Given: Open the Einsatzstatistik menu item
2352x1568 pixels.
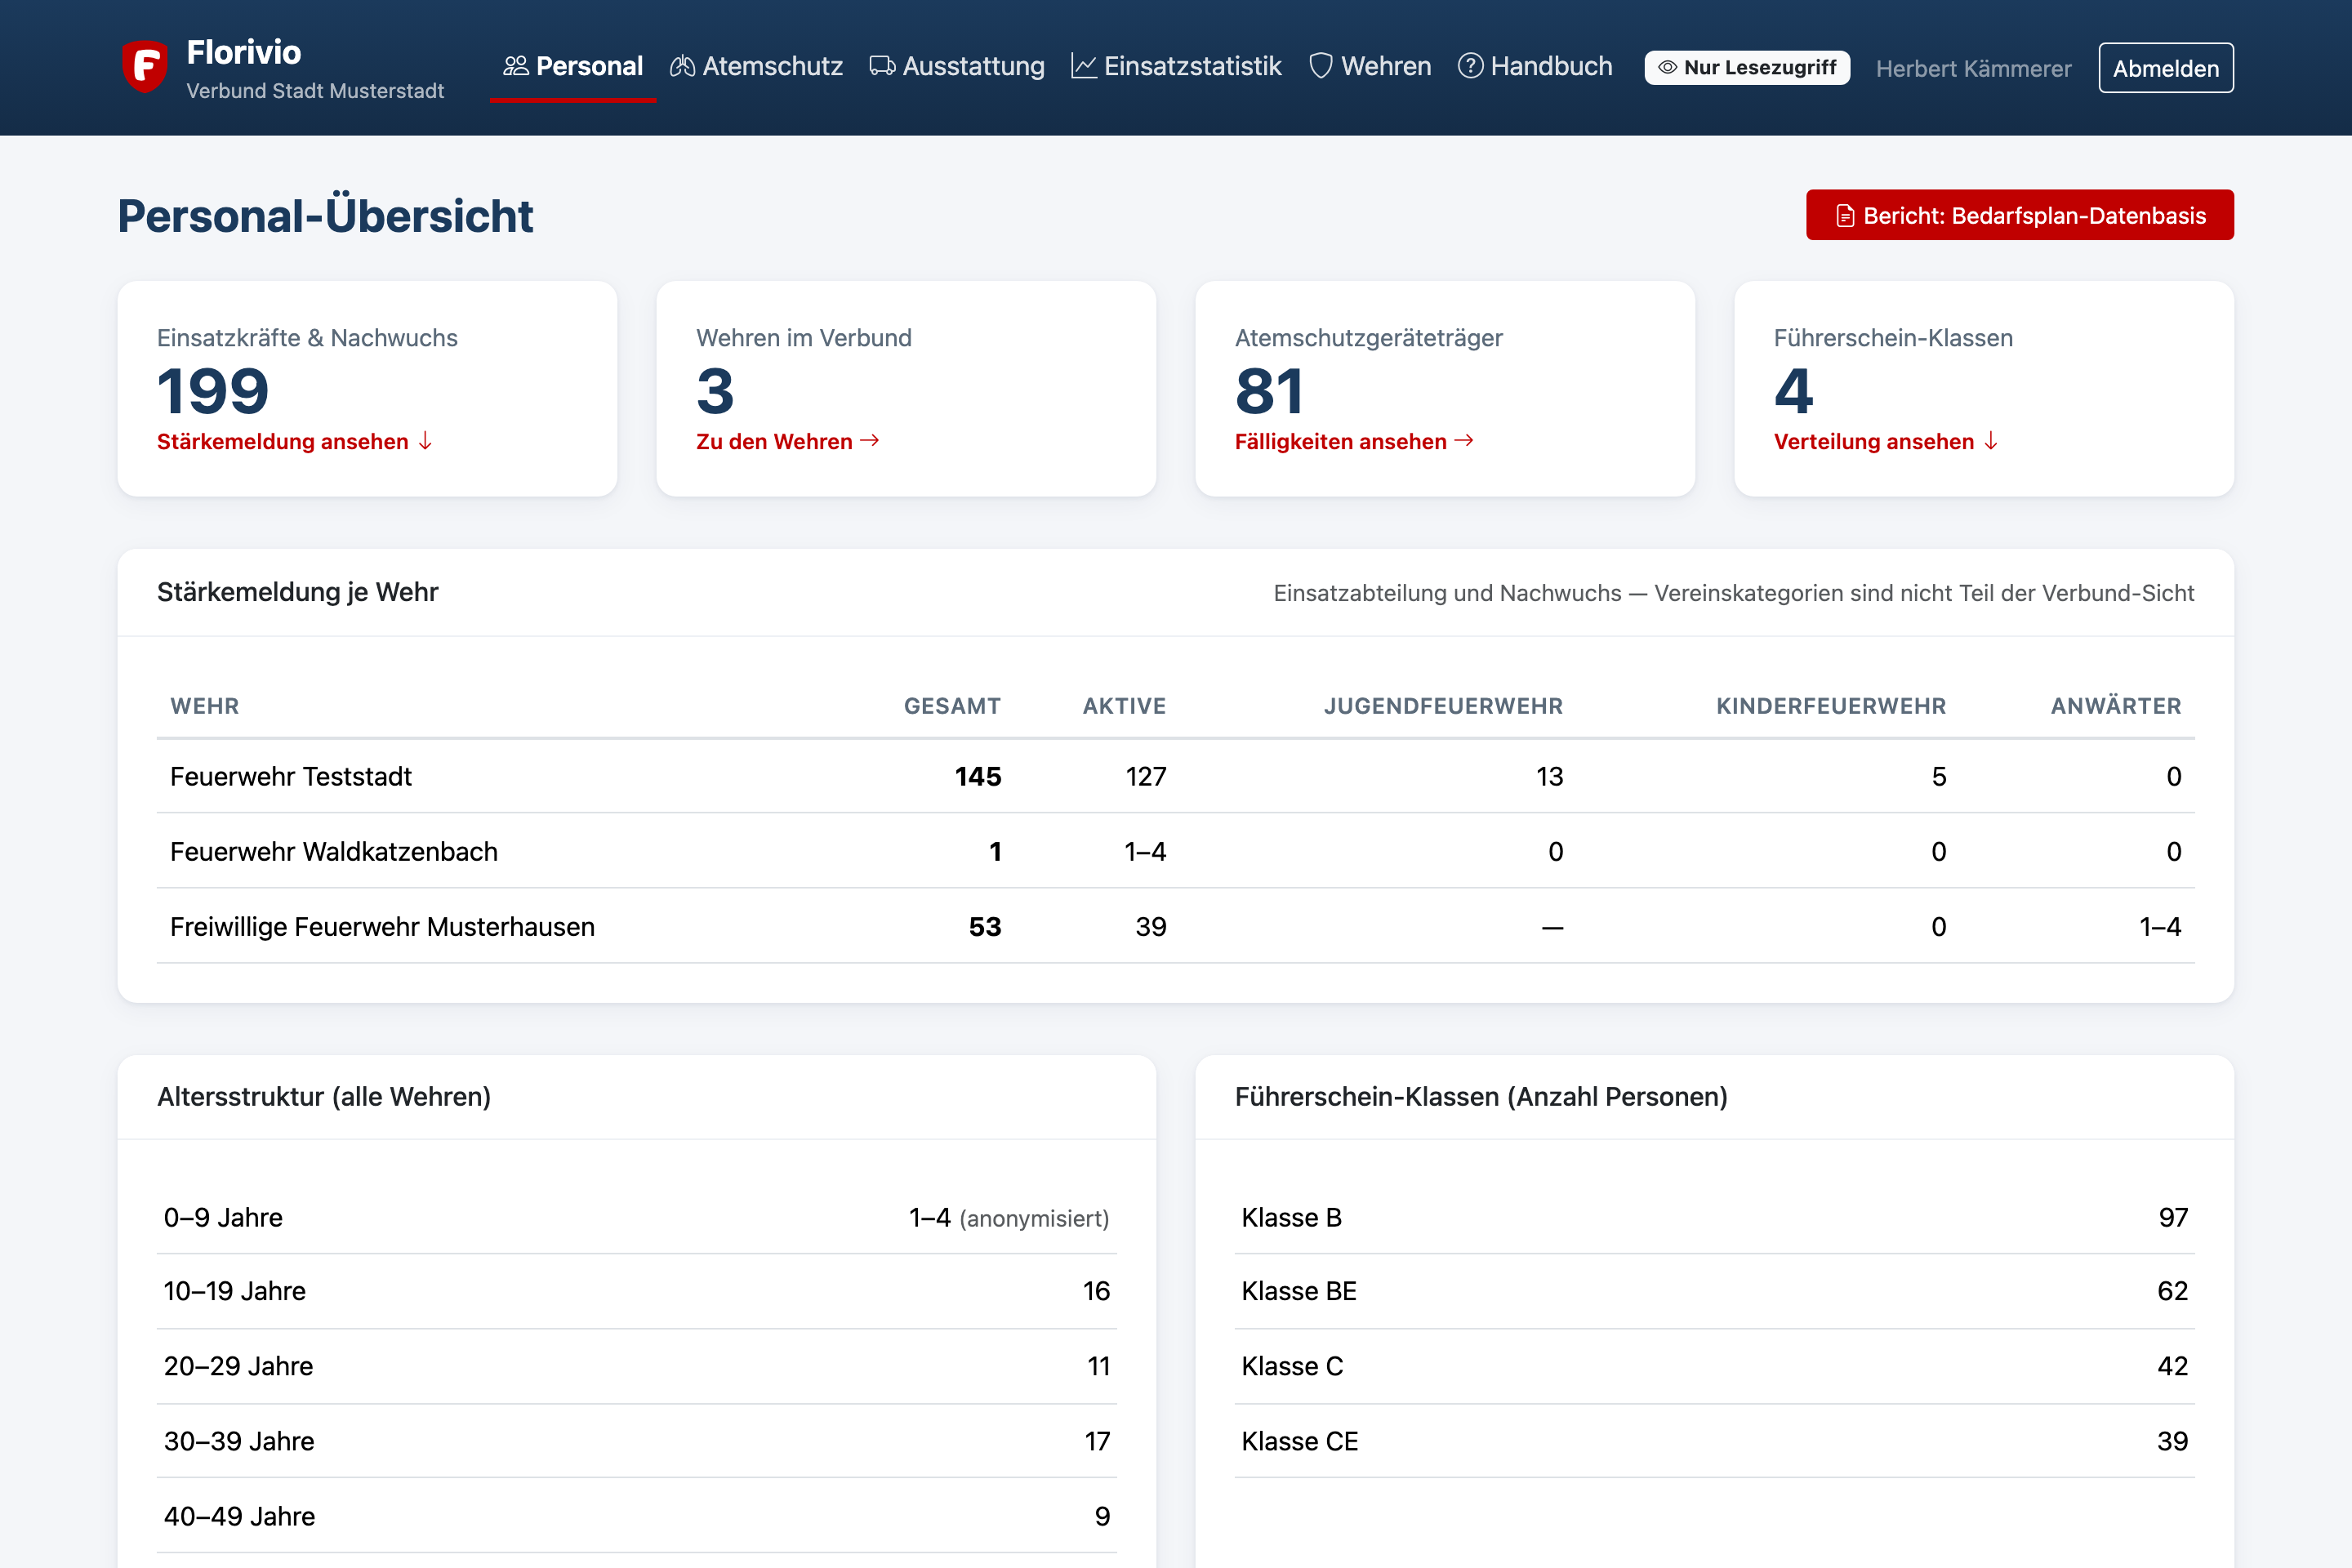Looking at the screenshot, I should pyautogui.click(x=1176, y=66).
